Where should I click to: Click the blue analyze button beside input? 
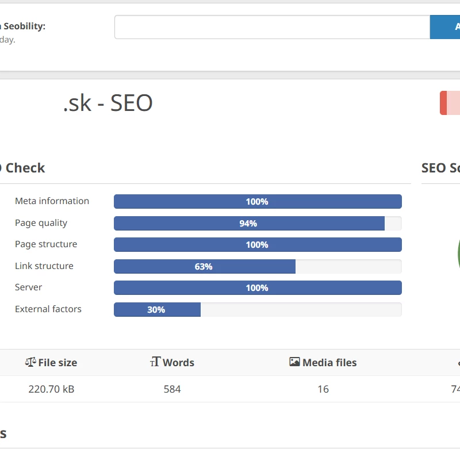pos(445,27)
